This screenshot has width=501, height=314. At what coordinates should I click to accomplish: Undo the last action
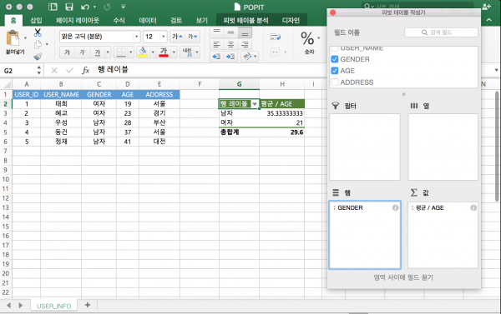tap(85, 7)
